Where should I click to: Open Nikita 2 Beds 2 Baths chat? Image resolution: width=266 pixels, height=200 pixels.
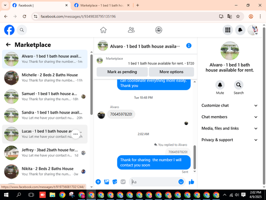[x=45, y=172]
